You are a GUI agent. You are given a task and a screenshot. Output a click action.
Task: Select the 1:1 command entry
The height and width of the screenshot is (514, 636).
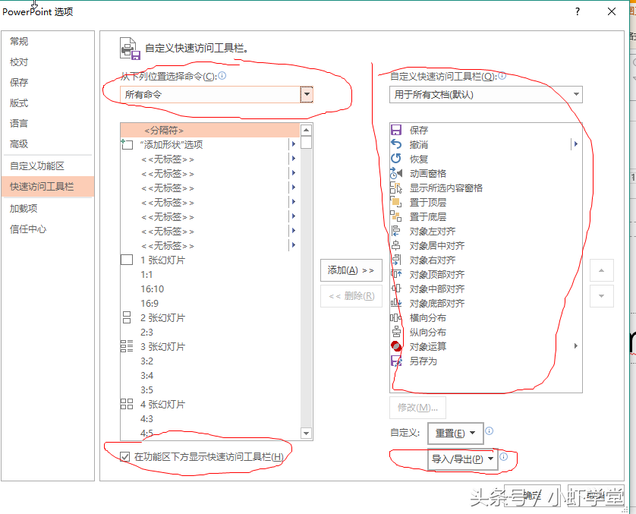tap(210, 275)
